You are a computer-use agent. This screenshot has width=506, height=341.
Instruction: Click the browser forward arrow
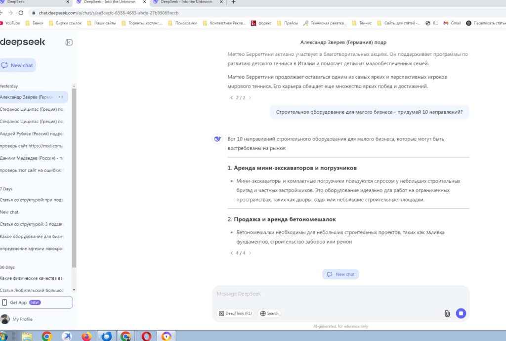point(11,13)
